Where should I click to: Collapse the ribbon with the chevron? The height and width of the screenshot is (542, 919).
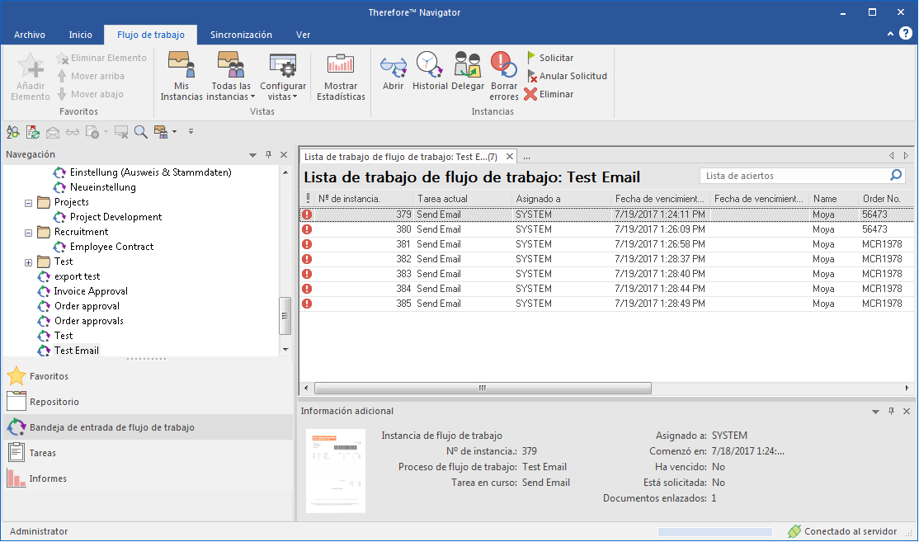890,34
